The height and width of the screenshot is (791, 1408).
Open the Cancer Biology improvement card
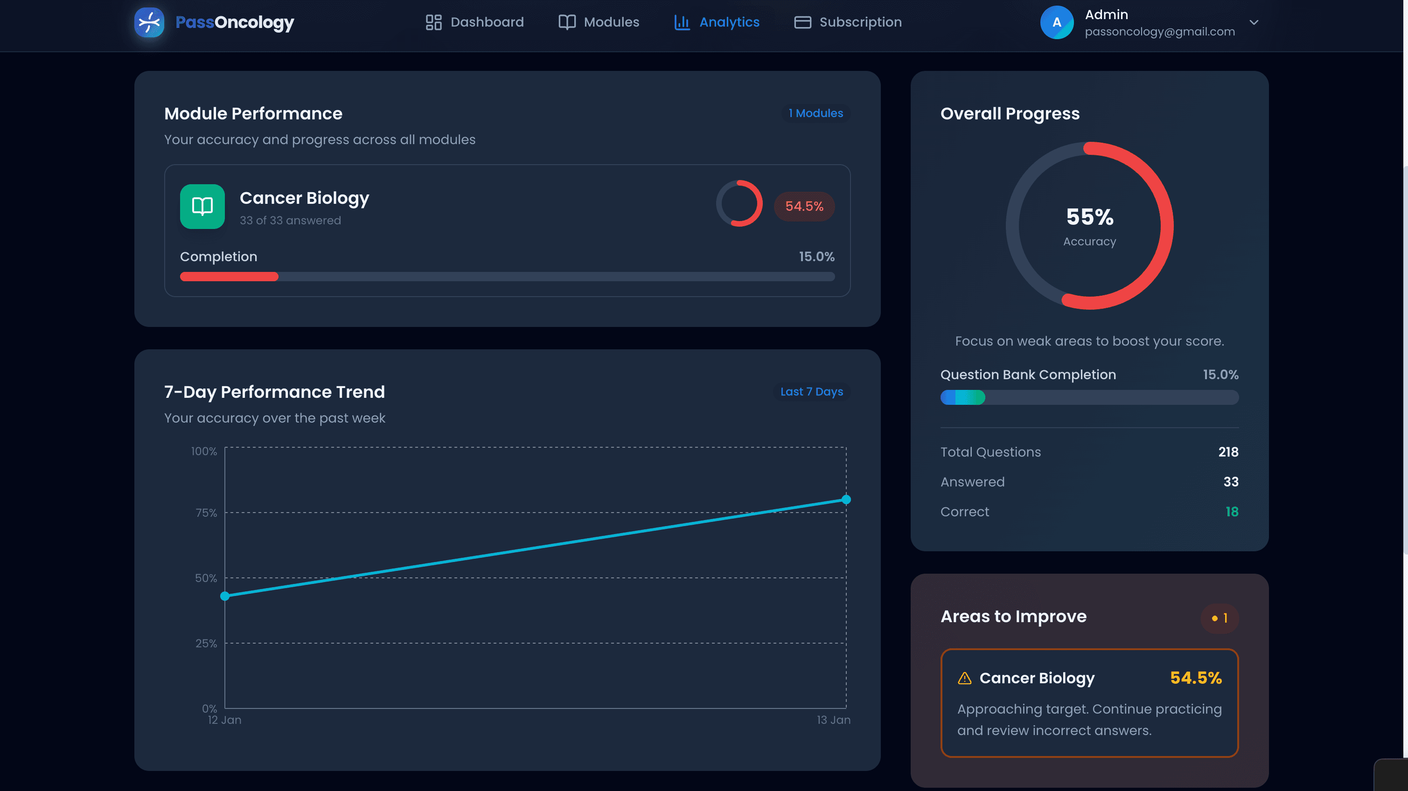coord(1089,703)
